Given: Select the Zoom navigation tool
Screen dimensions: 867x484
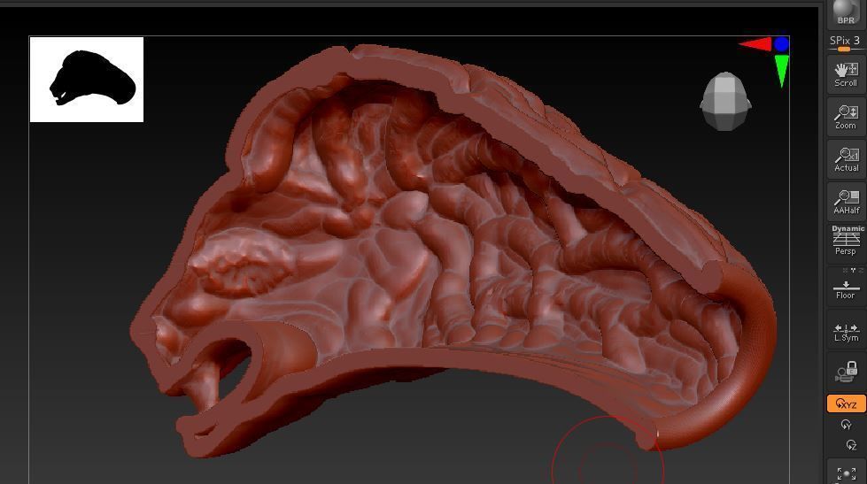Looking at the screenshot, I should click(x=846, y=117).
